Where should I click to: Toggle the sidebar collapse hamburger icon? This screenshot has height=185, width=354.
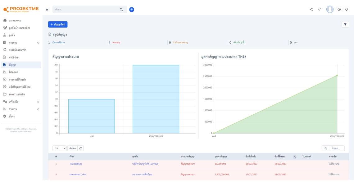pos(47,10)
